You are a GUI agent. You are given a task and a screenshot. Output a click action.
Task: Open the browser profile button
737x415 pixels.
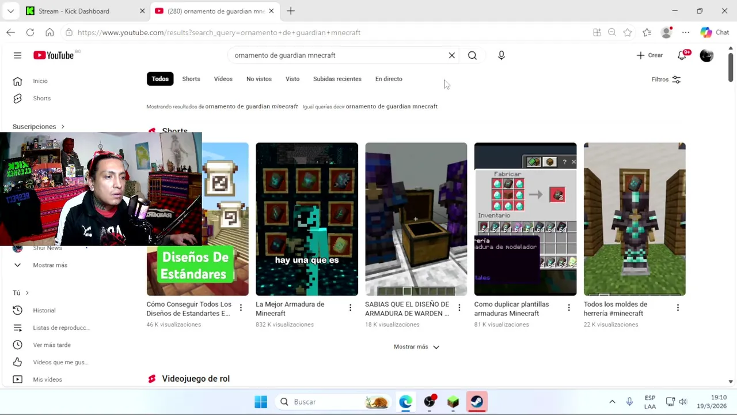[x=667, y=33]
